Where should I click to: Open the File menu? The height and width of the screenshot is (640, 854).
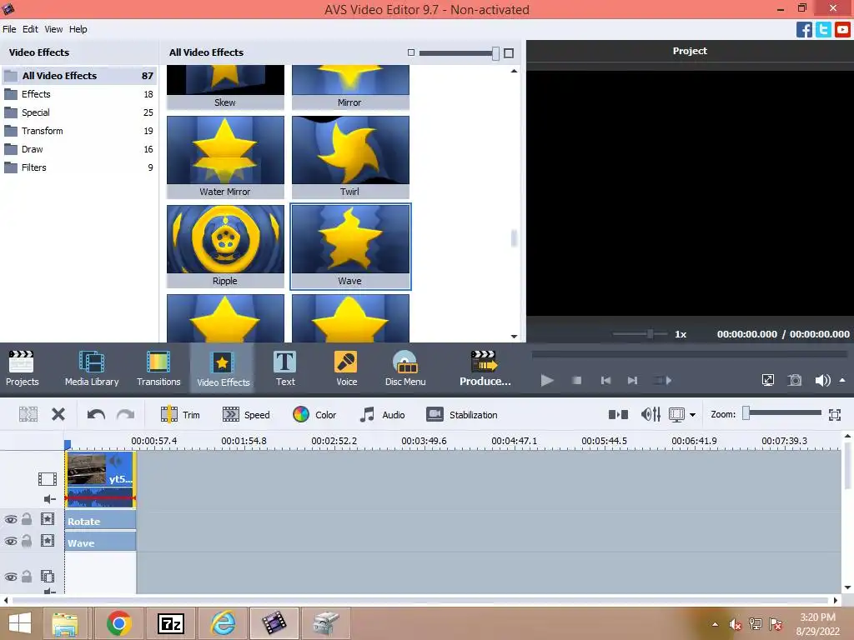tap(9, 29)
